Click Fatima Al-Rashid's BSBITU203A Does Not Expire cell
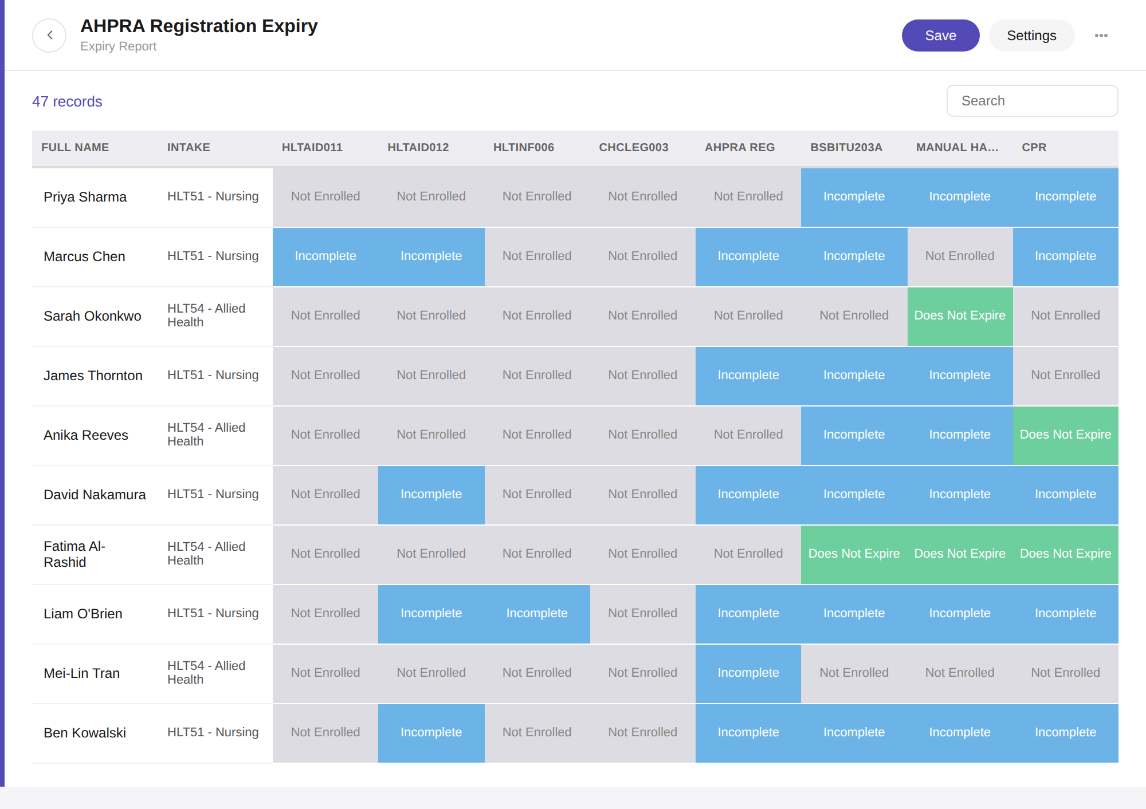Screen dimensions: 1146x809 click(854, 554)
